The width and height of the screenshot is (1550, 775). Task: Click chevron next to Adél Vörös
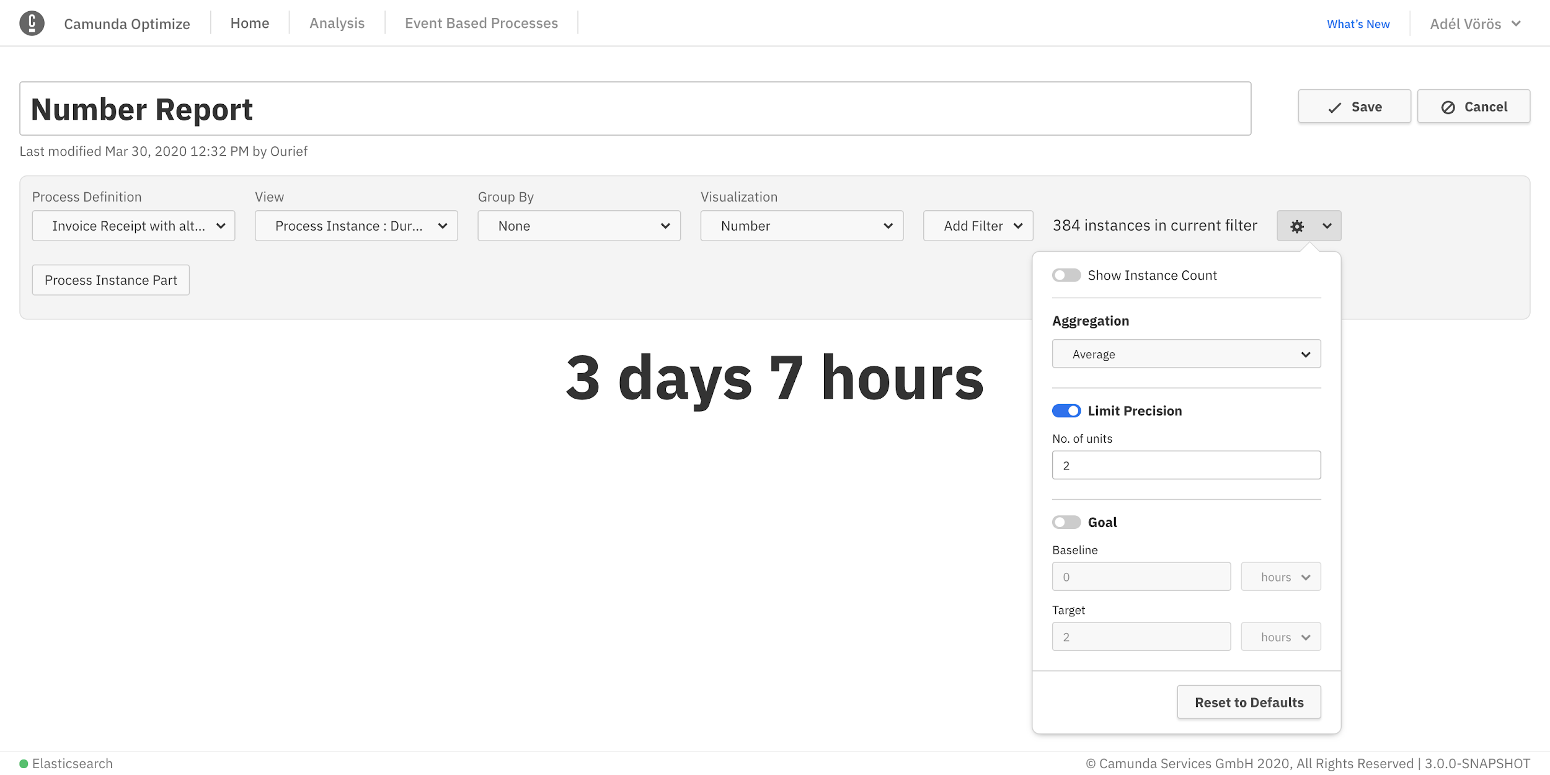click(x=1516, y=24)
